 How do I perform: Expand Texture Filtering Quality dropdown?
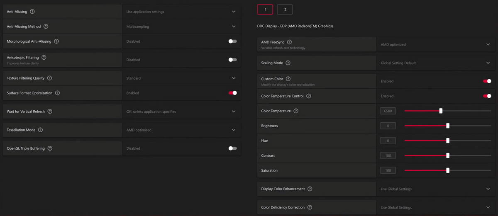tap(181, 78)
